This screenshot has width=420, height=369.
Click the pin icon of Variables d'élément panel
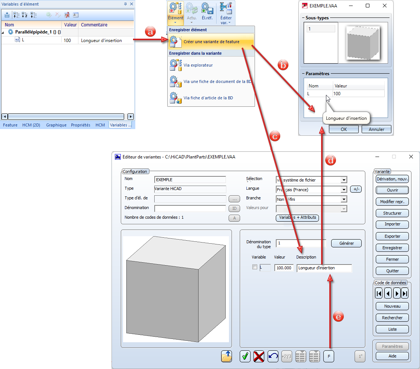coord(125,4)
